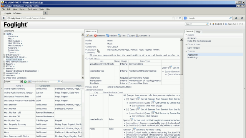Collapse the Actions section

tap(186, 35)
